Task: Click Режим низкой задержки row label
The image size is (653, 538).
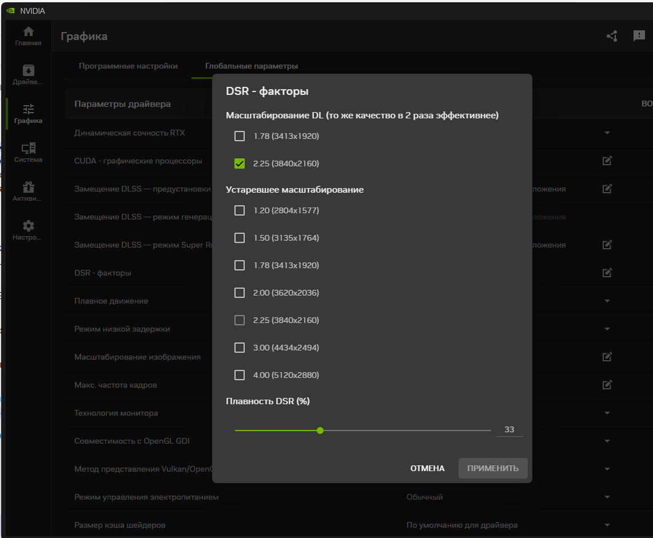Action: [122, 329]
